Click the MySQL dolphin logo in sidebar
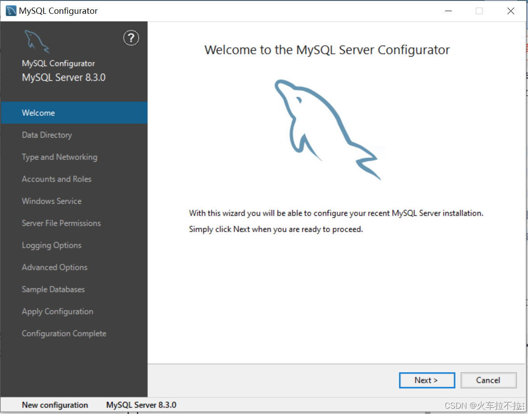Image resolution: width=528 pixels, height=414 pixels. 37,42
